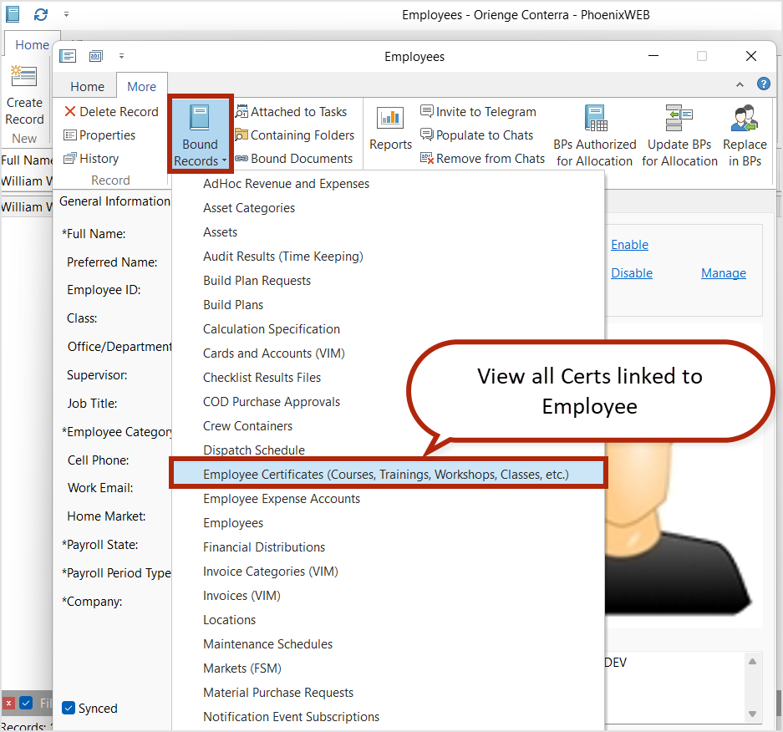This screenshot has height=732, width=783.
Task: Open the Employees quick access toolbar dropdown
Action: 121,56
